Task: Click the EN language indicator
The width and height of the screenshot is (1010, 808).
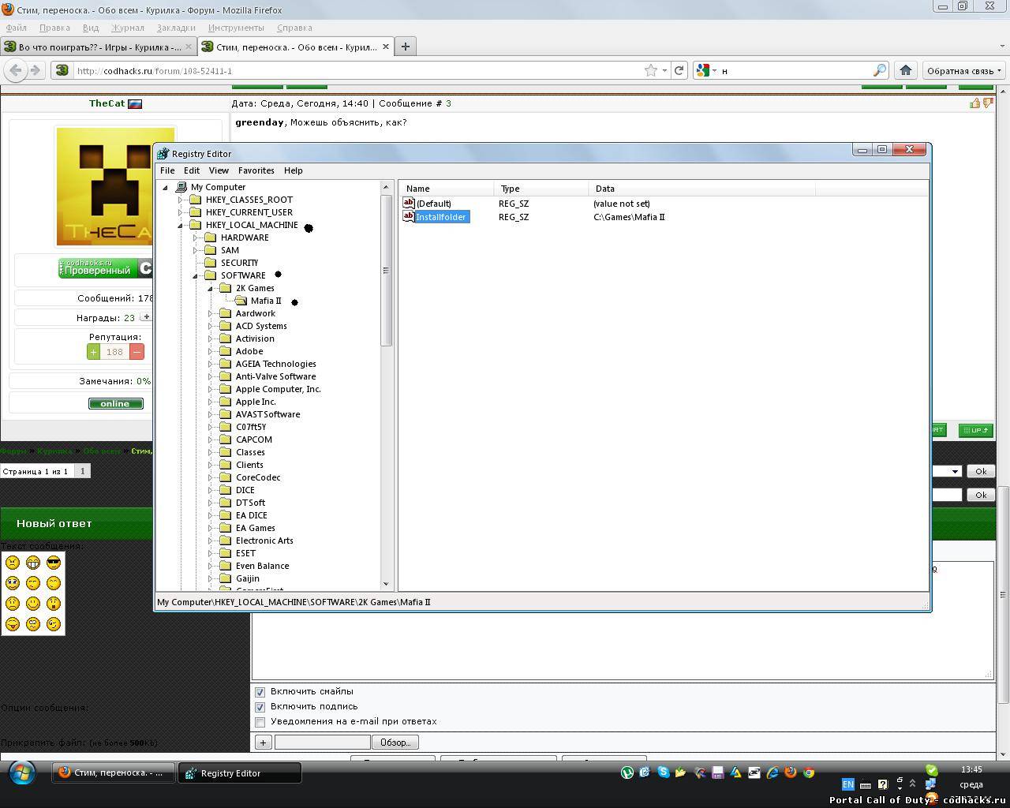Action: [x=847, y=784]
